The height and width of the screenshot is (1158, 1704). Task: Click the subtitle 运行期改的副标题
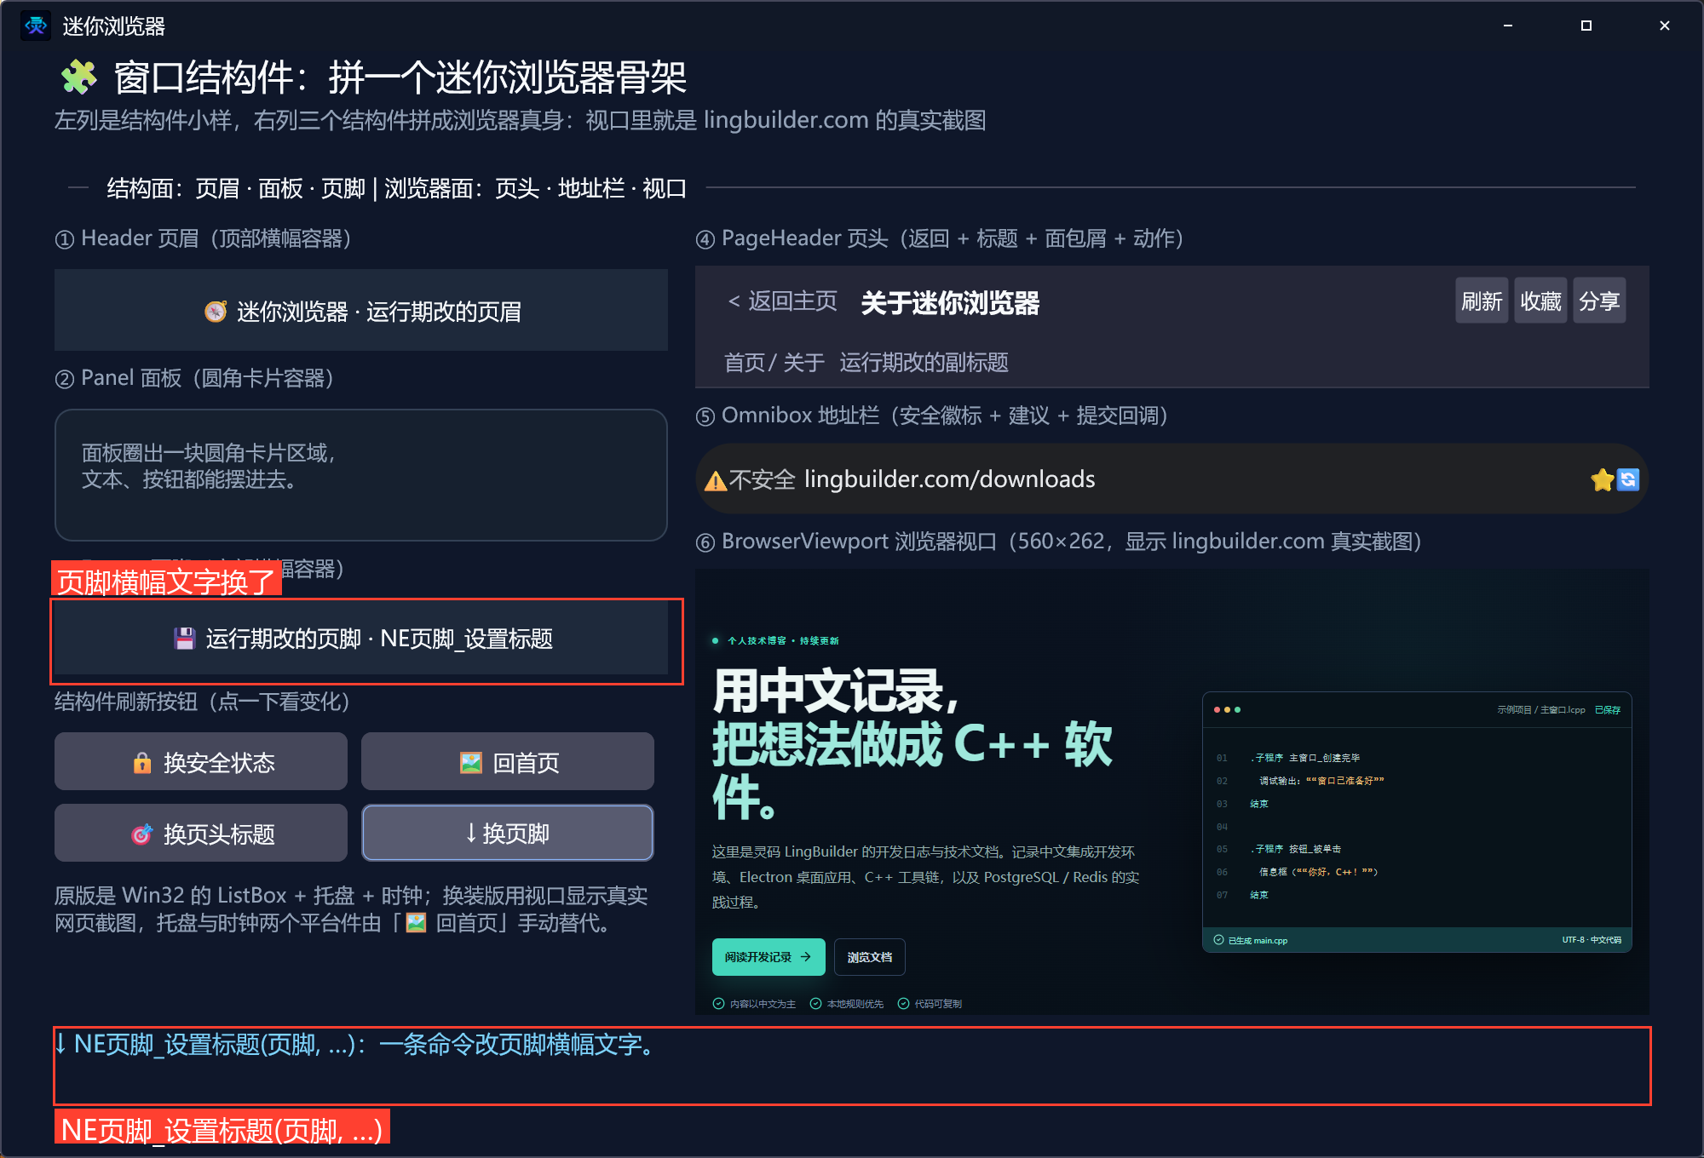coord(924,362)
